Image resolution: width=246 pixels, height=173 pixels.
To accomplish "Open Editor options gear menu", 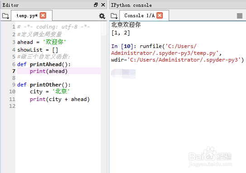I will [102, 16].
